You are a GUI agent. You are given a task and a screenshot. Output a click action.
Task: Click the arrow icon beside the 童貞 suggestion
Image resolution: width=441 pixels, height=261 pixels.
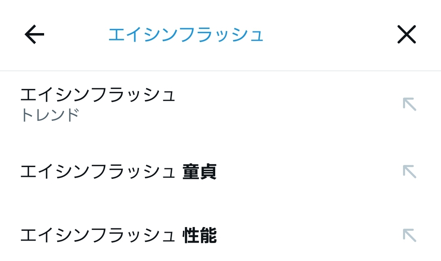(x=409, y=172)
